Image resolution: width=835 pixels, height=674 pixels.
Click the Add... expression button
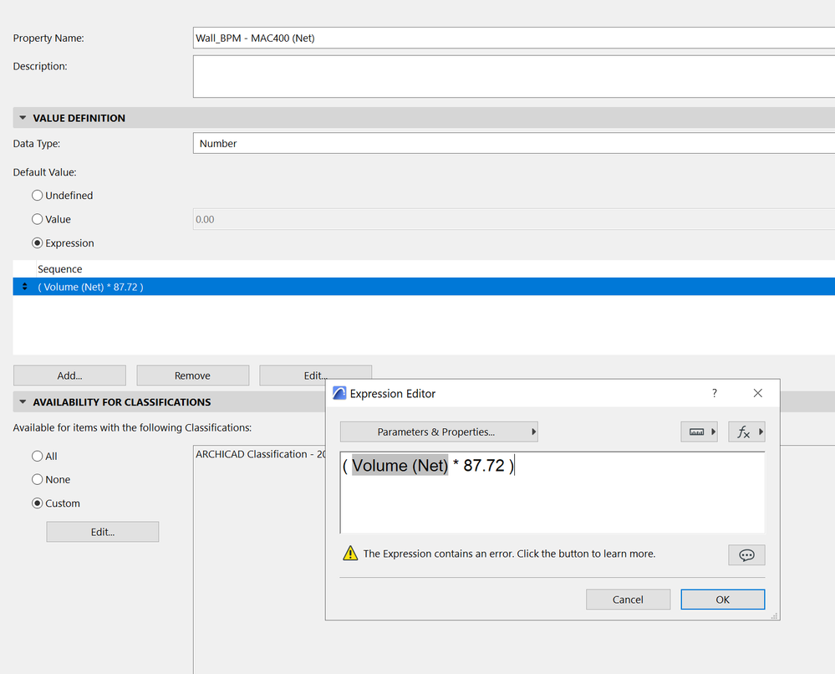[69, 375]
